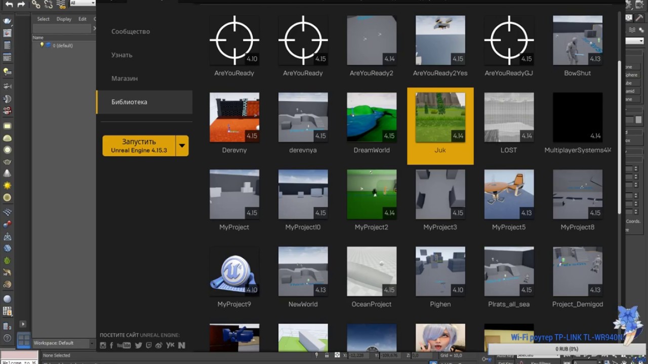The image size is (648, 364).
Task: Open the Instagram social icon
Action: click(103, 345)
